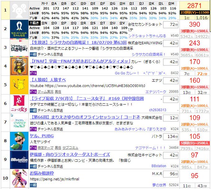Click the ↑続き continuation label
Screen dimensions: 211x189
tap(34, 23)
